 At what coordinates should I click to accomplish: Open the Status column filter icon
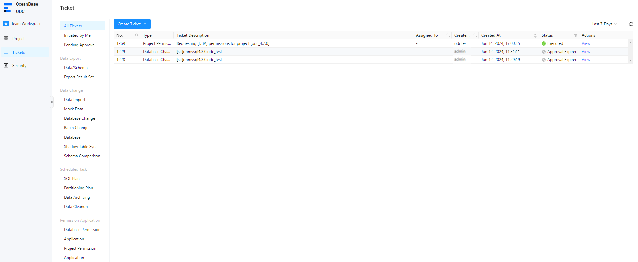click(575, 35)
